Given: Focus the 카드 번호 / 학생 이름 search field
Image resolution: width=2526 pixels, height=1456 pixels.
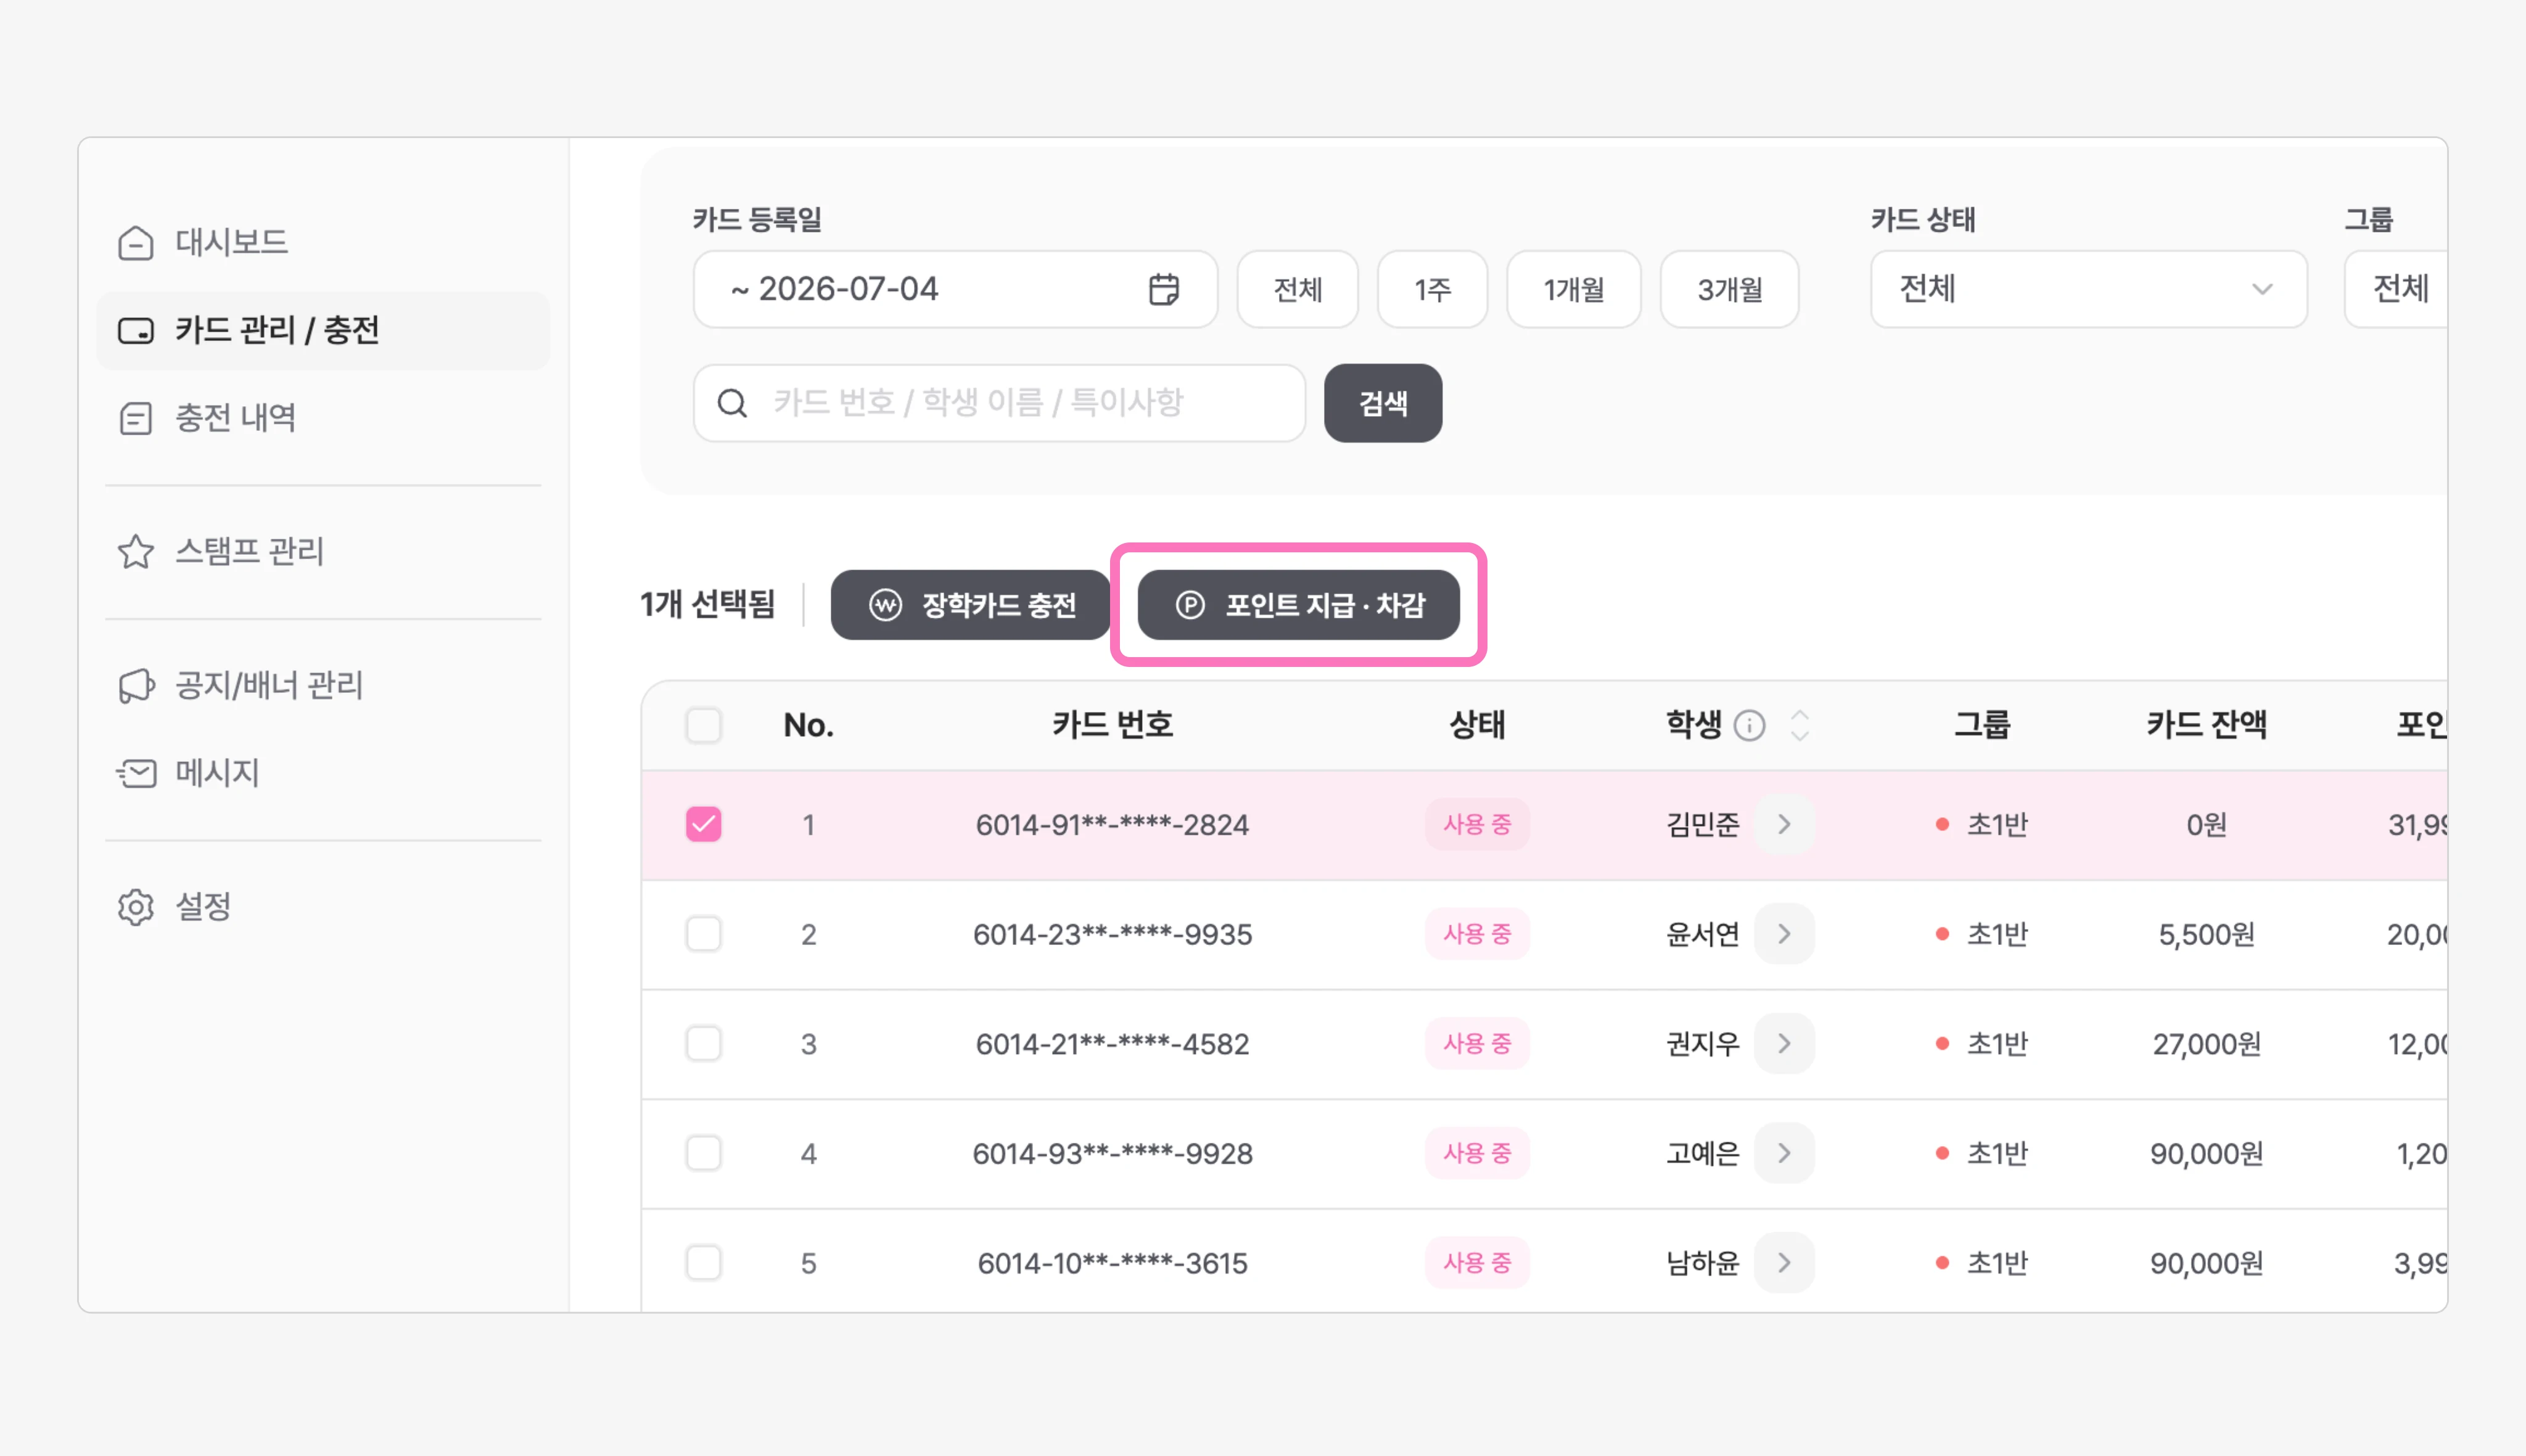Looking at the screenshot, I should point(998,403).
